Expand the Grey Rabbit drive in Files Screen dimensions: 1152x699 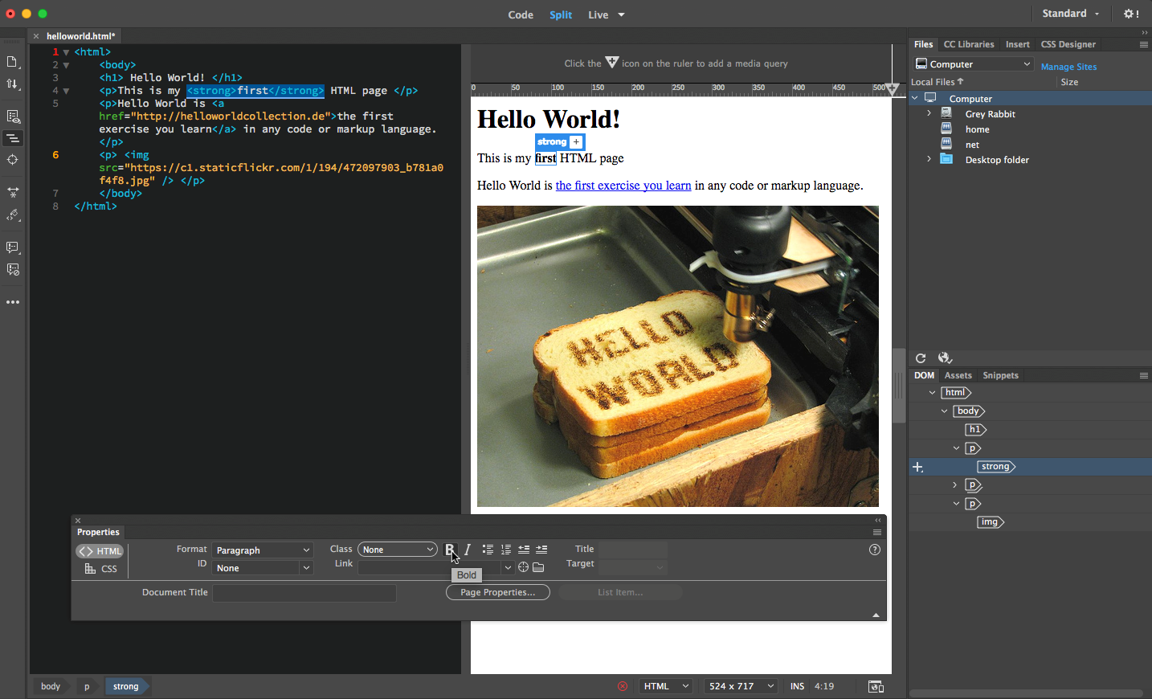(929, 114)
